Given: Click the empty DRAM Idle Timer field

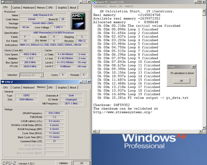Looking at the screenshot, I should (x=54, y=145).
